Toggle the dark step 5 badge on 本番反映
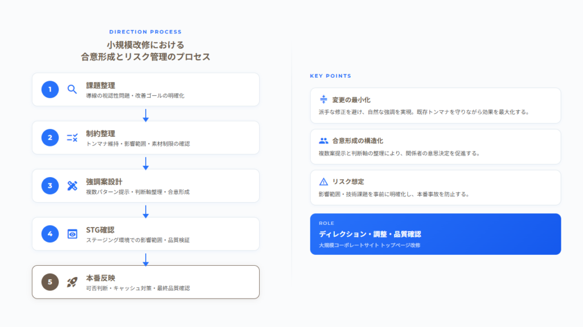The height and width of the screenshot is (327, 583). (50, 282)
